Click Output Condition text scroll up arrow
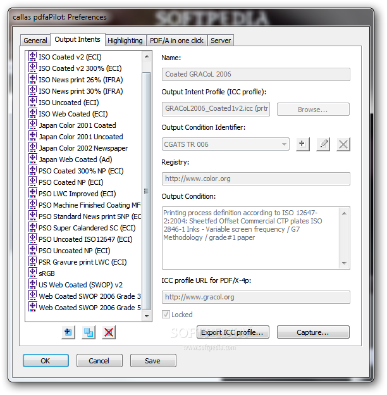 [x=344, y=213]
